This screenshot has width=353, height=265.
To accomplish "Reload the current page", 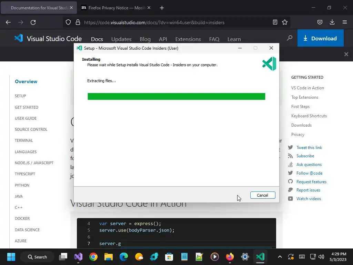I will [33, 22].
